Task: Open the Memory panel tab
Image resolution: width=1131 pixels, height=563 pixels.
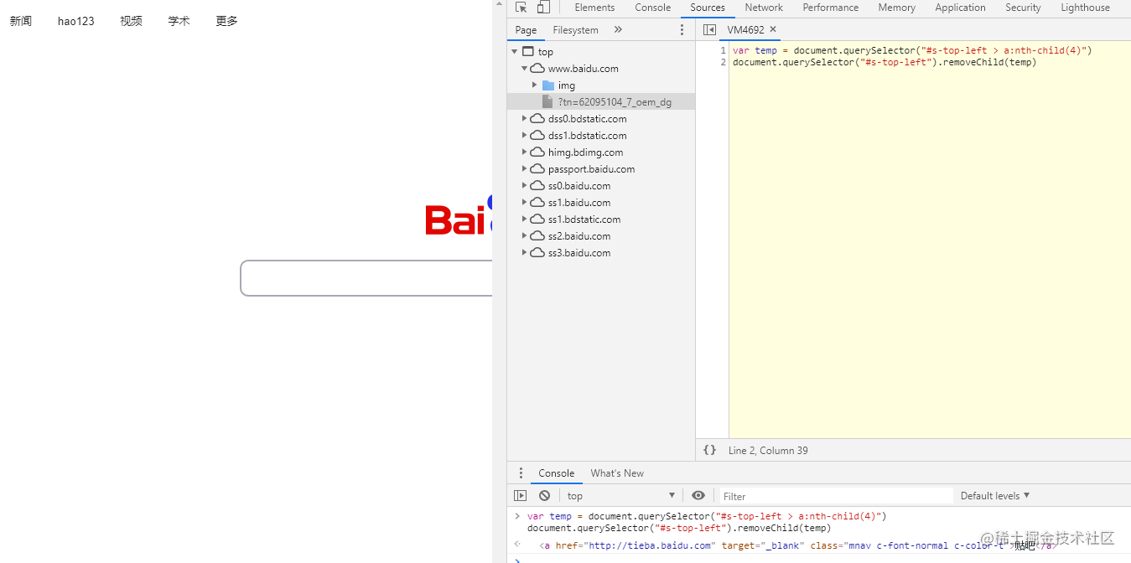Action: click(x=897, y=8)
